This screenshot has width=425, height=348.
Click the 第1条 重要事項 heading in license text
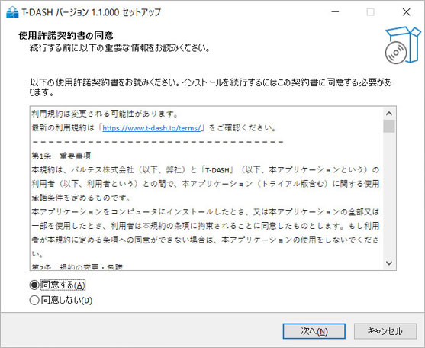(61, 156)
